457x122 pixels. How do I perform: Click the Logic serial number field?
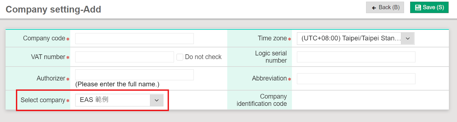(x=356, y=57)
